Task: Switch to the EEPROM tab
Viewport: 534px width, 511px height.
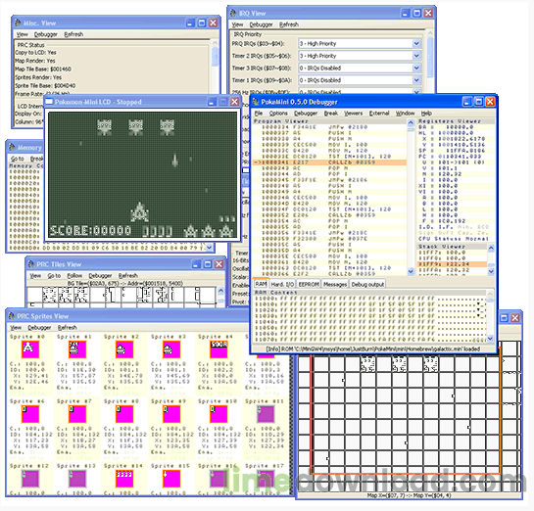Action: 309,284
